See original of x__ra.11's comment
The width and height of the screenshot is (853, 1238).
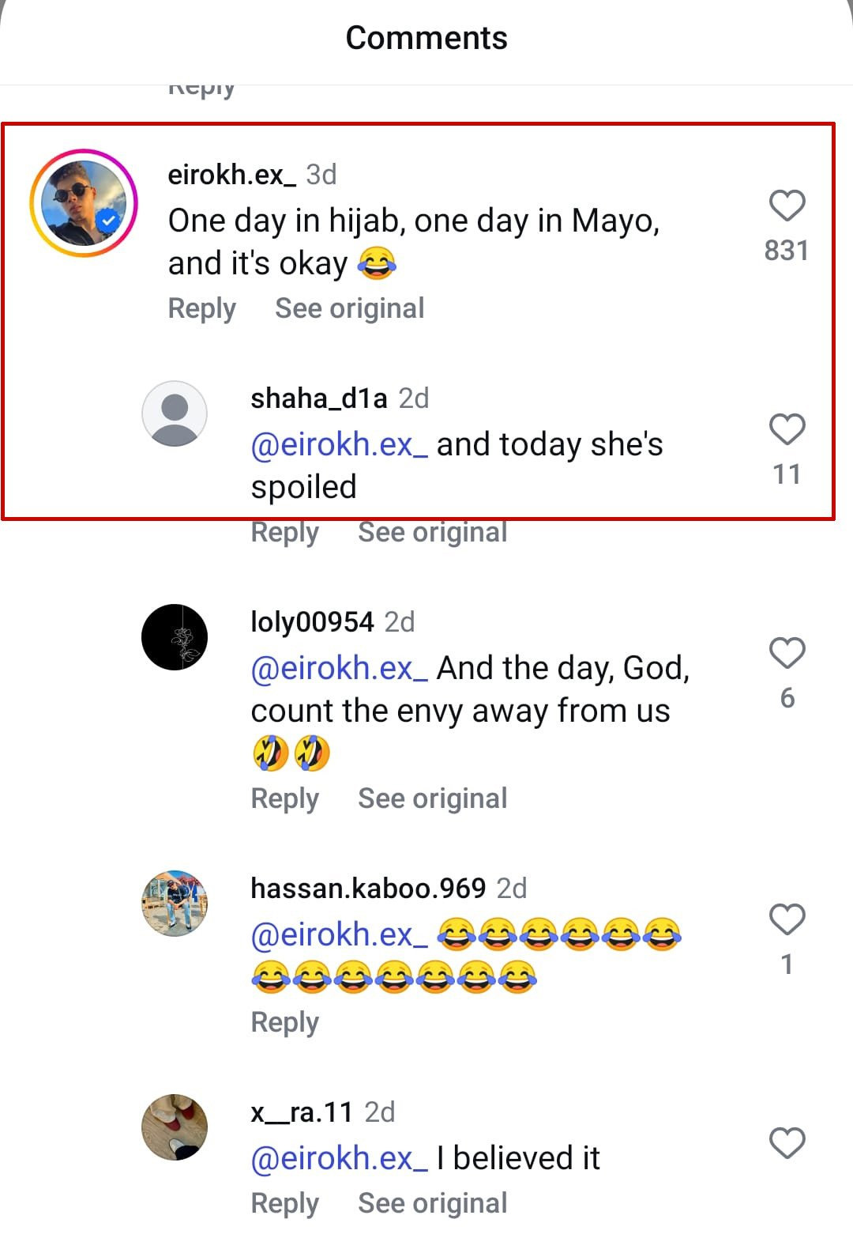432,1203
